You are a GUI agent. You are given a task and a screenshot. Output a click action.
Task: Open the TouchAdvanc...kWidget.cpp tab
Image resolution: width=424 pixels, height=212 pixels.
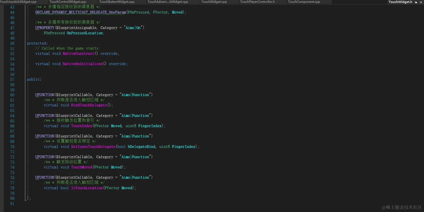(x=168, y=2)
